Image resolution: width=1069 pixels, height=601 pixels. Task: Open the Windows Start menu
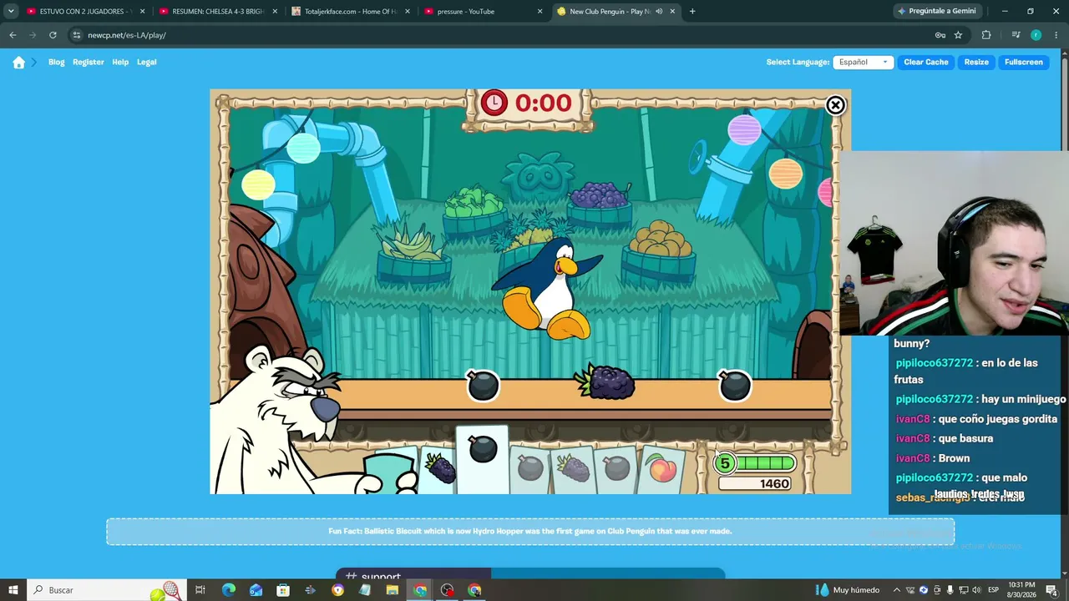[13, 590]
